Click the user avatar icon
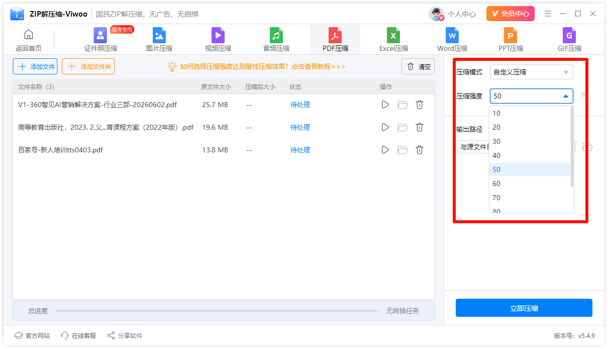The width and height of the screenshot is (608, 349). 436,14
